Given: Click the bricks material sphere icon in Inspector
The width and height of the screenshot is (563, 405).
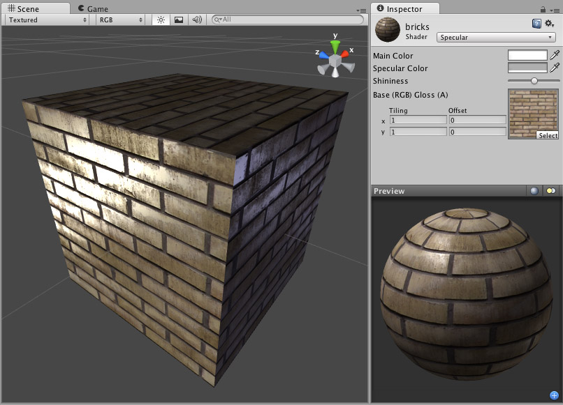Looking at the screenshot, I should click(x=386, y=30).
